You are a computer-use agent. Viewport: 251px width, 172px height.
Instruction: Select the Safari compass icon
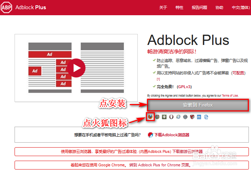pyautogui.click(x=185, y=117)
